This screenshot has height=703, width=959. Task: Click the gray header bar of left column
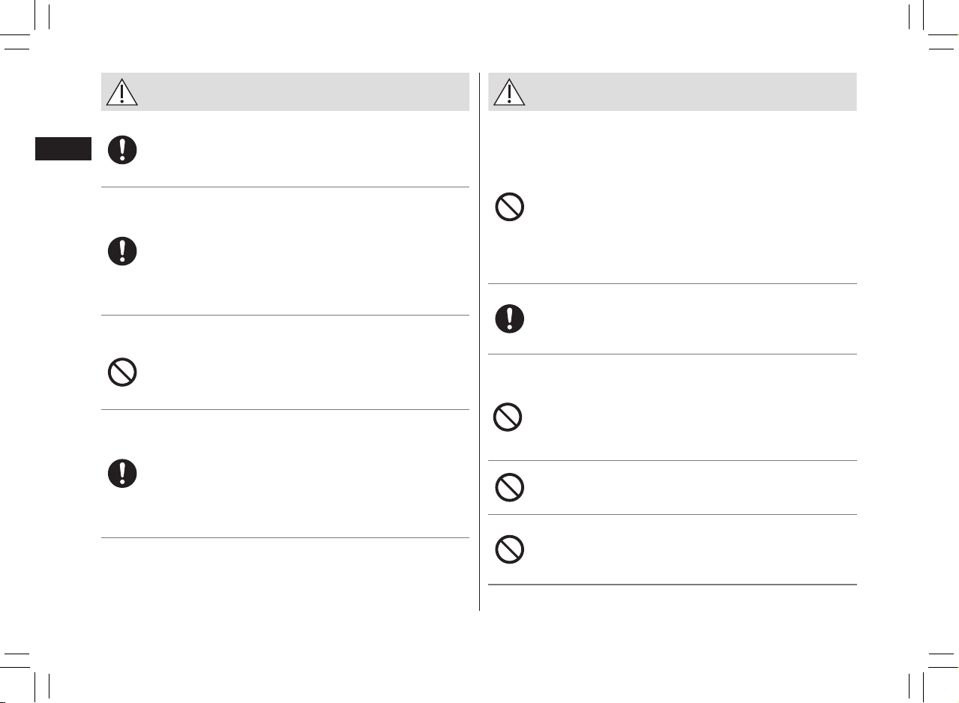(285, 91)
